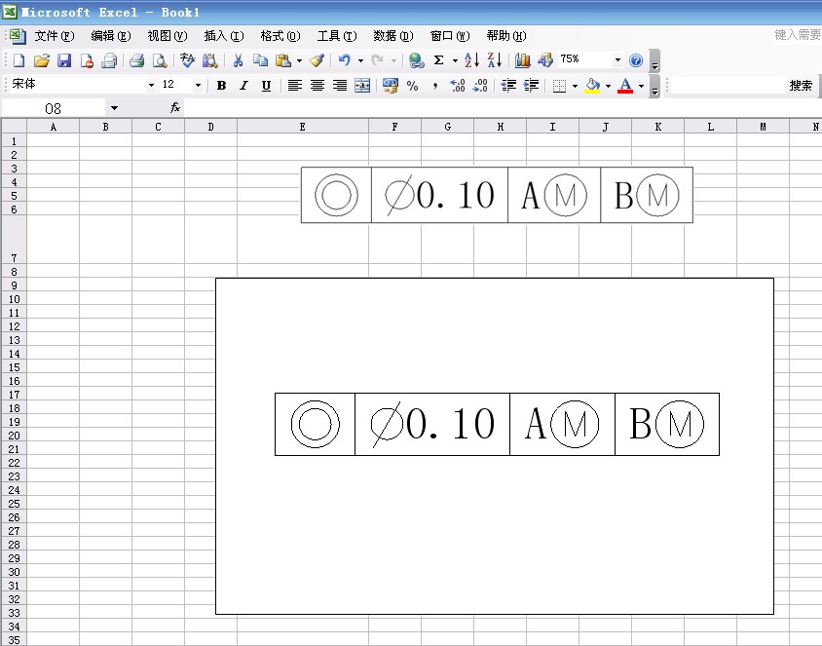Viewport: 822px width, 646px height.
Task: Expand the Name Box dropdown arrow
Action: click(114, 108)
